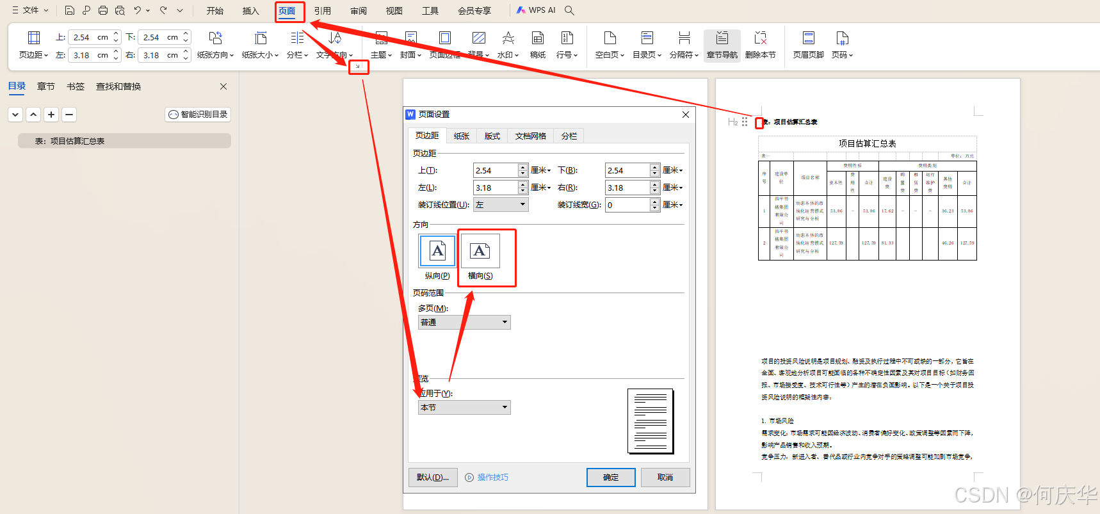
Task: Expand the 应用于 apply-to dropdown showing 本节
Action: pyautogui.click(x=464, y=408)
